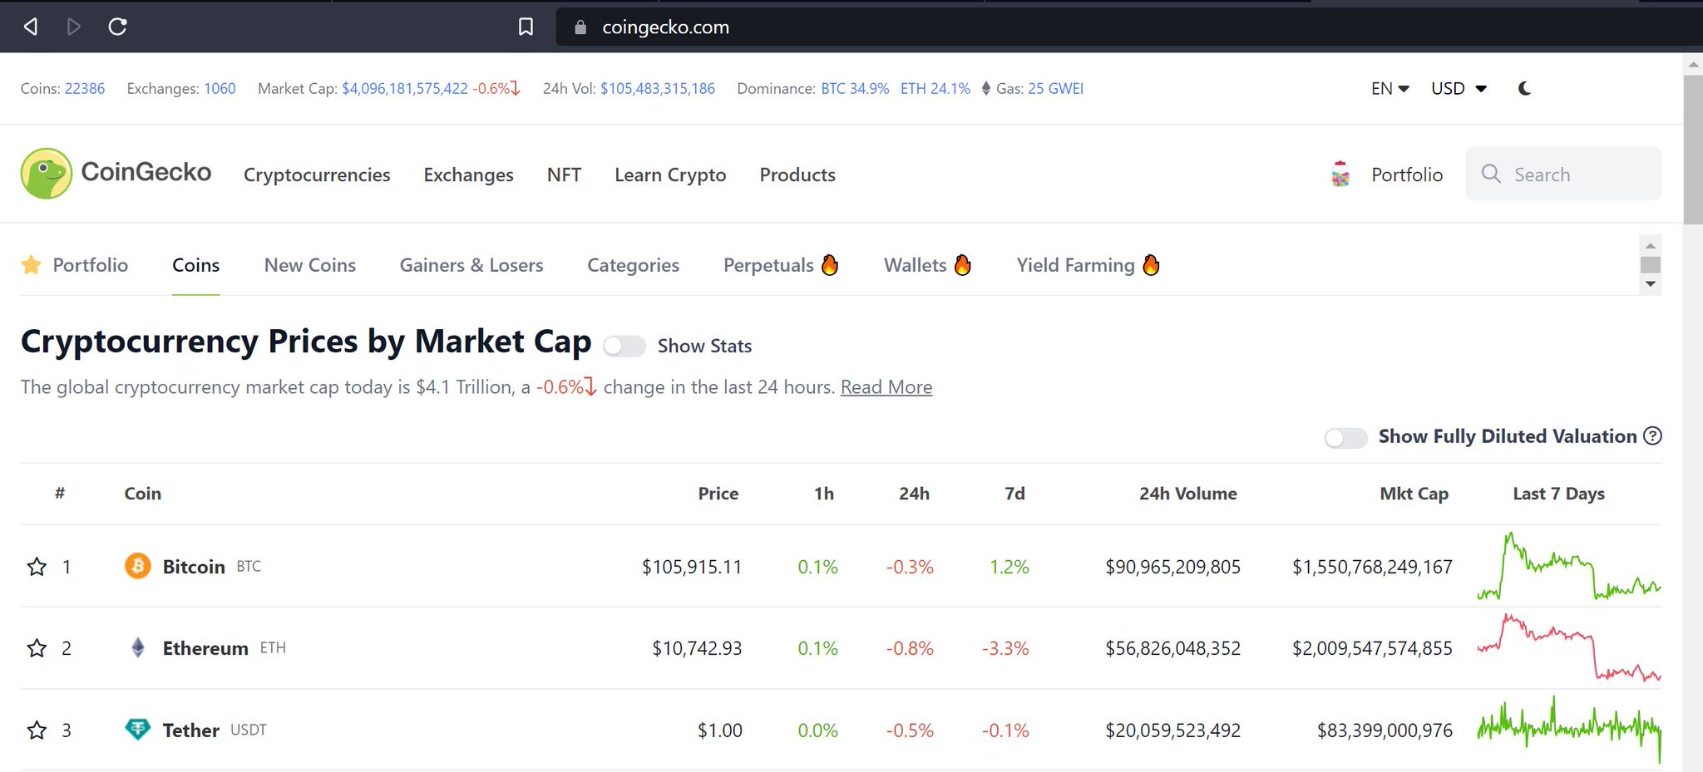The image size is (1703, 772).
Task: Open the Cryptocurrencies menu
Action: [317, 175]
